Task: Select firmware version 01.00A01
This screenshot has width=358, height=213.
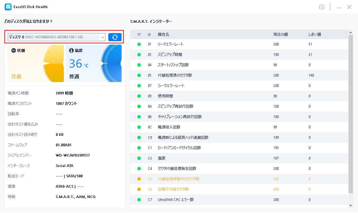Action: point(64,145)
